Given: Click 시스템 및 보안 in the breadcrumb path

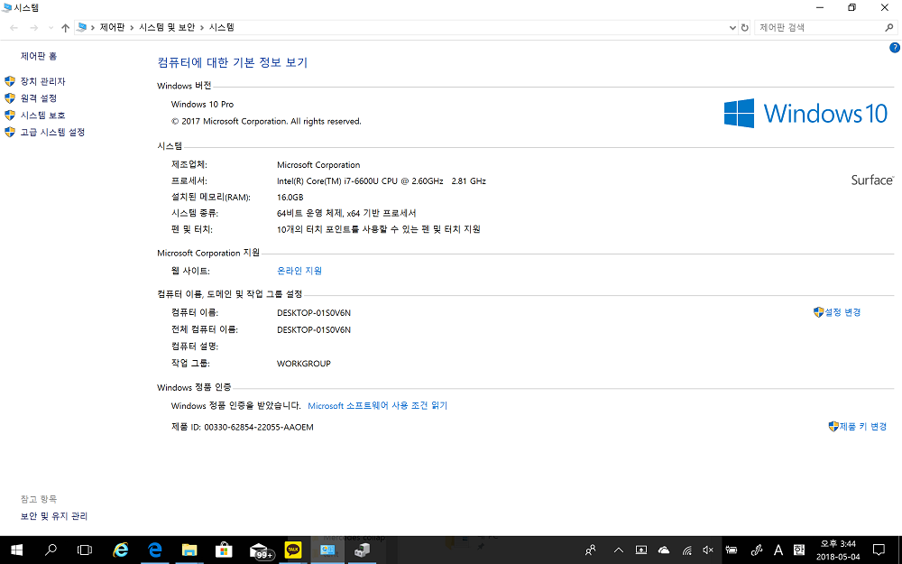Looking at the screenshot, I should coord(167,28).
